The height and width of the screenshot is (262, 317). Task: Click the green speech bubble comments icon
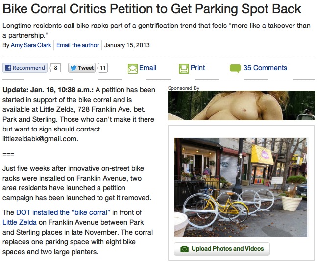[235, 68]
